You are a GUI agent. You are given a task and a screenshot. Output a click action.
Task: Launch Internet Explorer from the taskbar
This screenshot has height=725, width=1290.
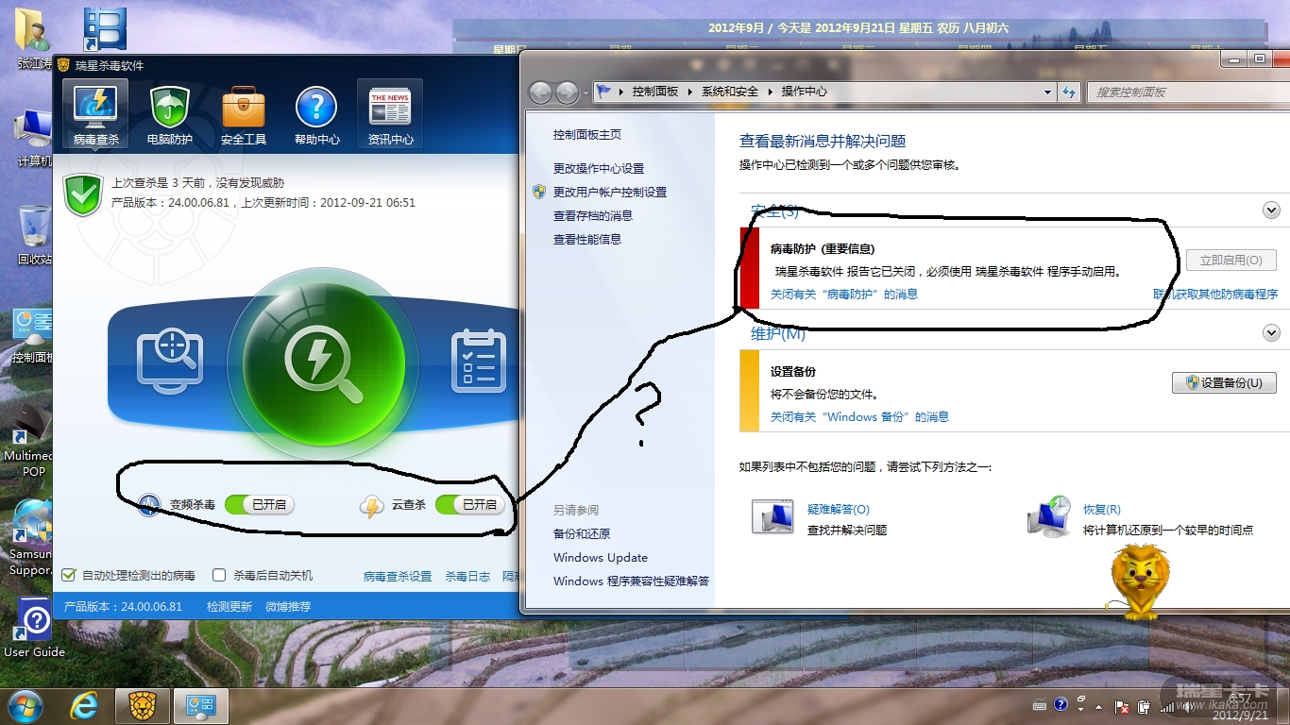84,706
